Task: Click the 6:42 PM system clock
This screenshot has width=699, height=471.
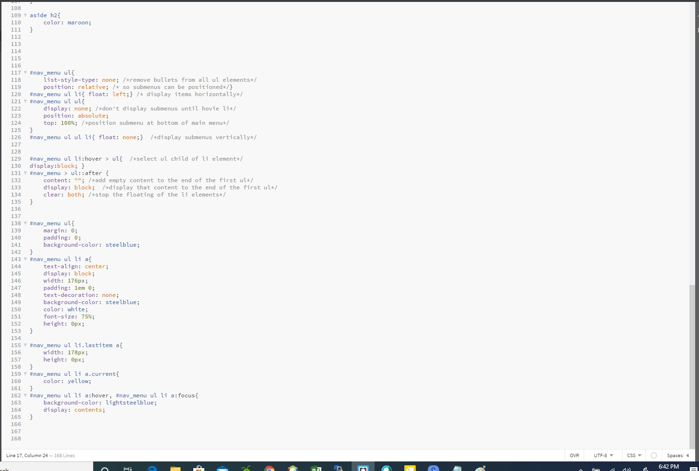Action: tap(668, 467)
